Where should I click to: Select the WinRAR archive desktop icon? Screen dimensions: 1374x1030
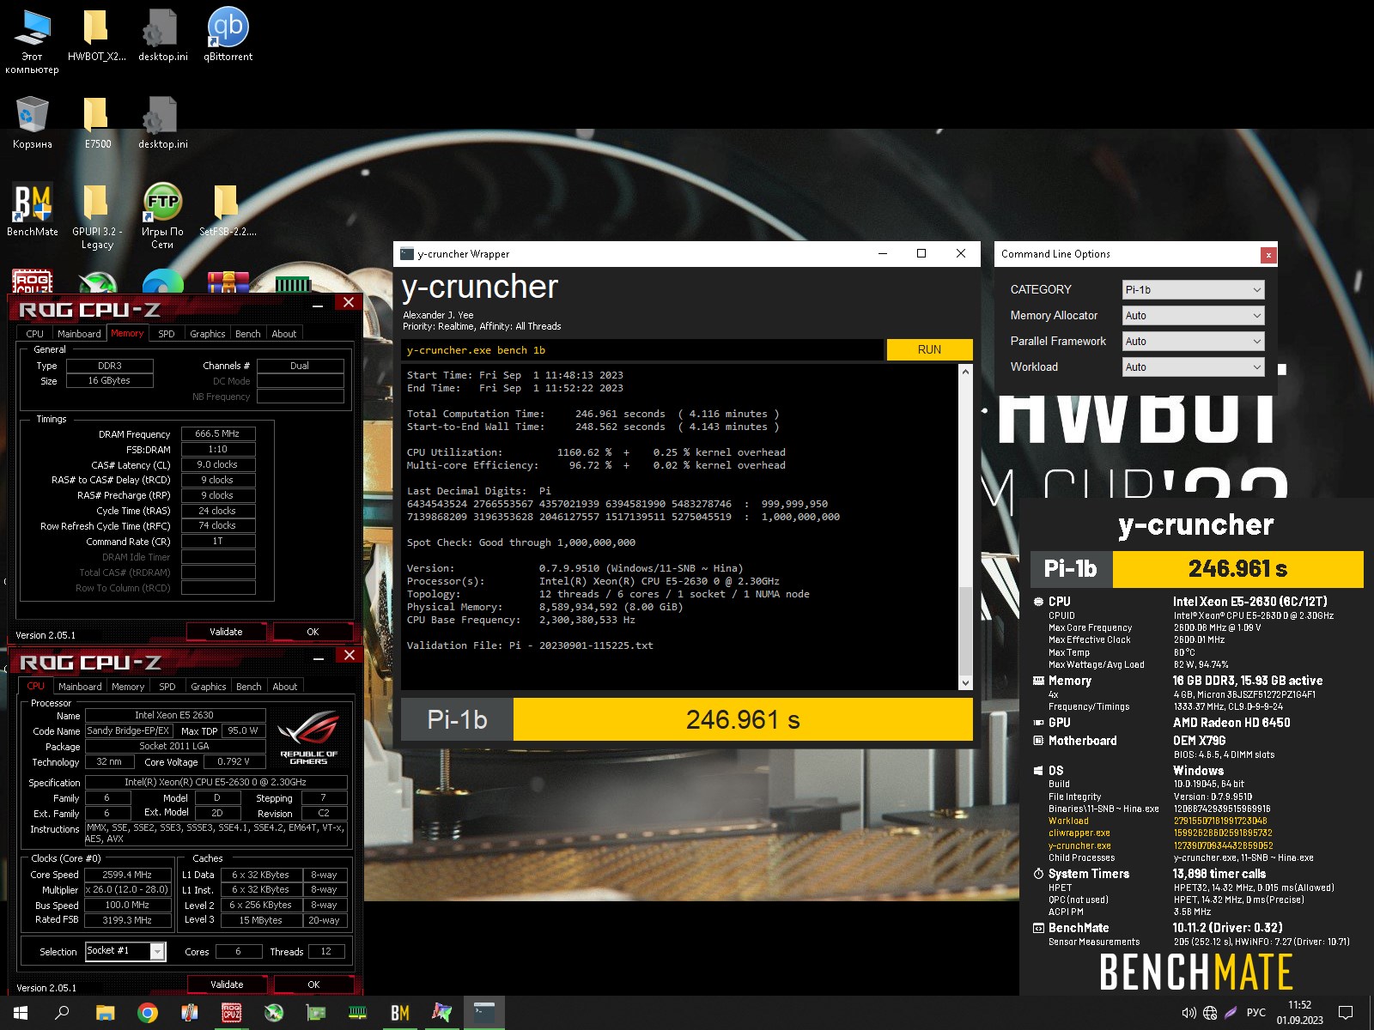228,282
